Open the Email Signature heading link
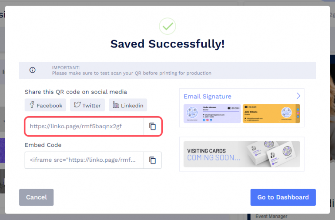 (x=208, y=97)
